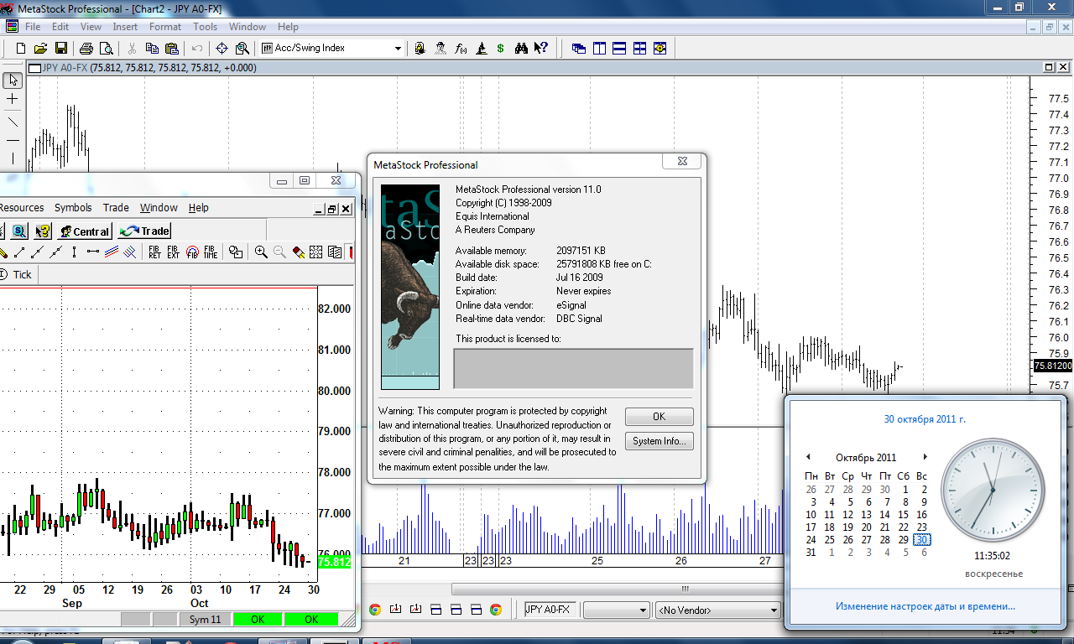The height and width of the screenshot is (644, 1074).
Task: Click OK in the About dialog
Action: [x=659, y=417]
